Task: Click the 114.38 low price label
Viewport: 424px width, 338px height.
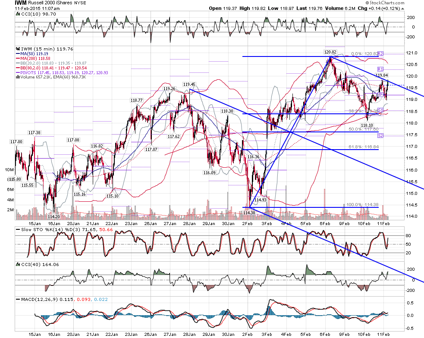Action: coord(249,213)
